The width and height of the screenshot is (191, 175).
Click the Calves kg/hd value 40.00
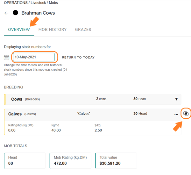(56, 130)
